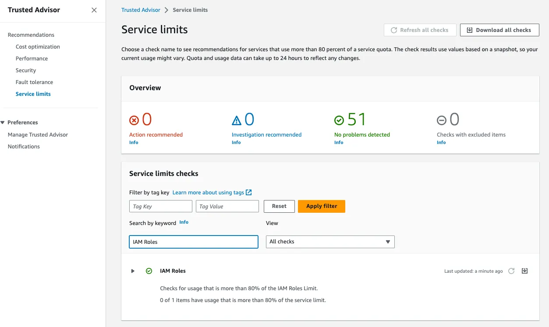Focus the Tag Key input field
The height and width of the screenshot is (327, 549).
161,206
